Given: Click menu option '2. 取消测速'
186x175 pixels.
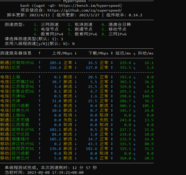Looking at the screenshot, I should pyautogui.click(x=80, y=25).
